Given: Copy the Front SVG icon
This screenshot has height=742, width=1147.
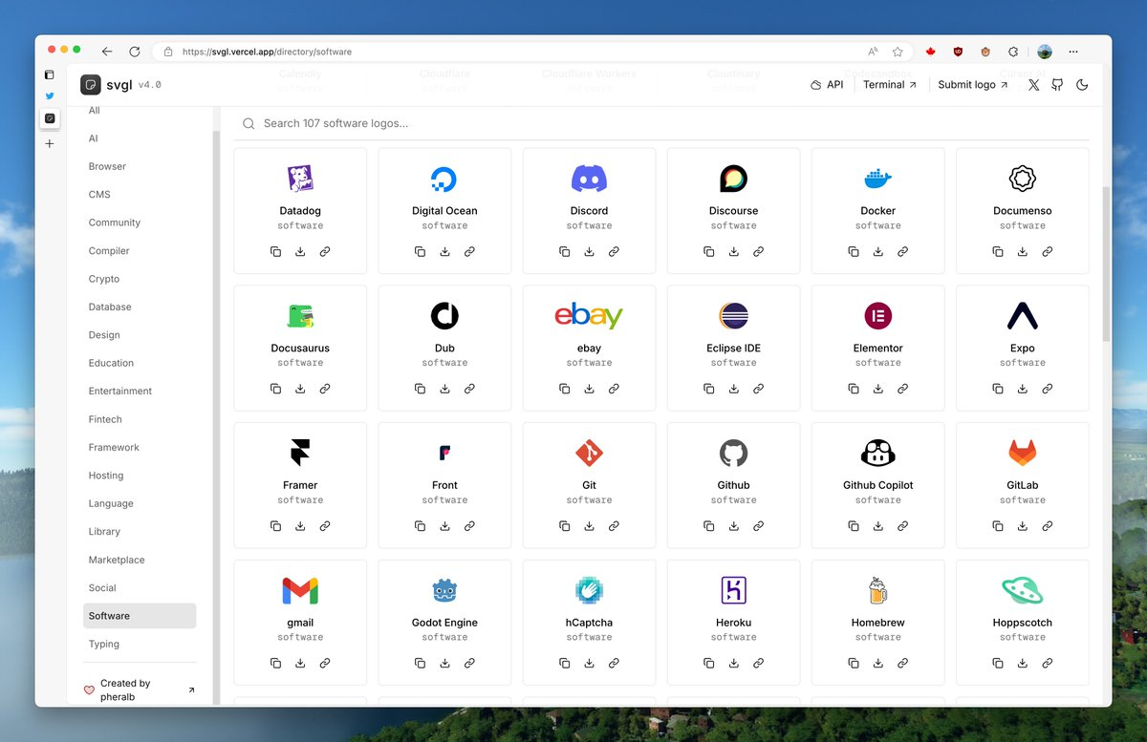Looking at the screenshot, I should pos(420,526).
